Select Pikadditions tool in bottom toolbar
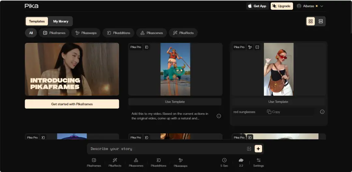Viewport: 352px width, 172px height. (158, 163)
